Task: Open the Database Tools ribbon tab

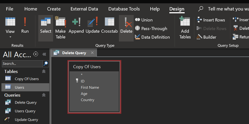Action: coord(124,9)
